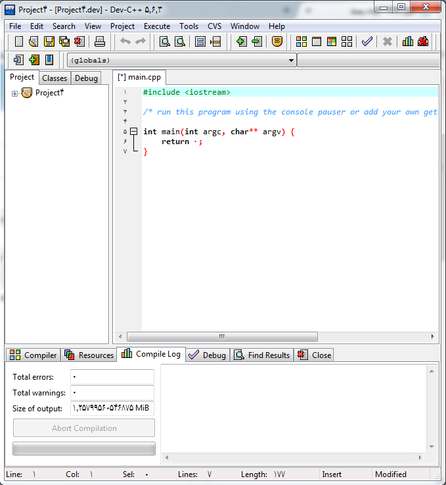Click the Replace magnifier icon

point(179,41)
